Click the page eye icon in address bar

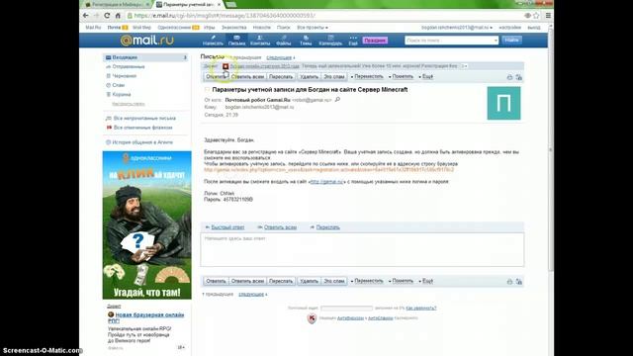point(527,16)
